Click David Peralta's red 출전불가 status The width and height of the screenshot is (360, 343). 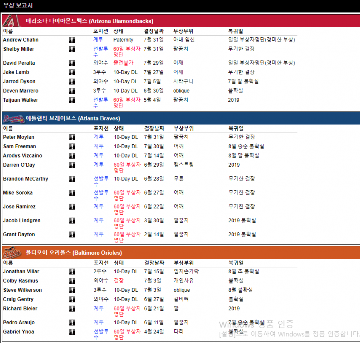click(123, 63)
